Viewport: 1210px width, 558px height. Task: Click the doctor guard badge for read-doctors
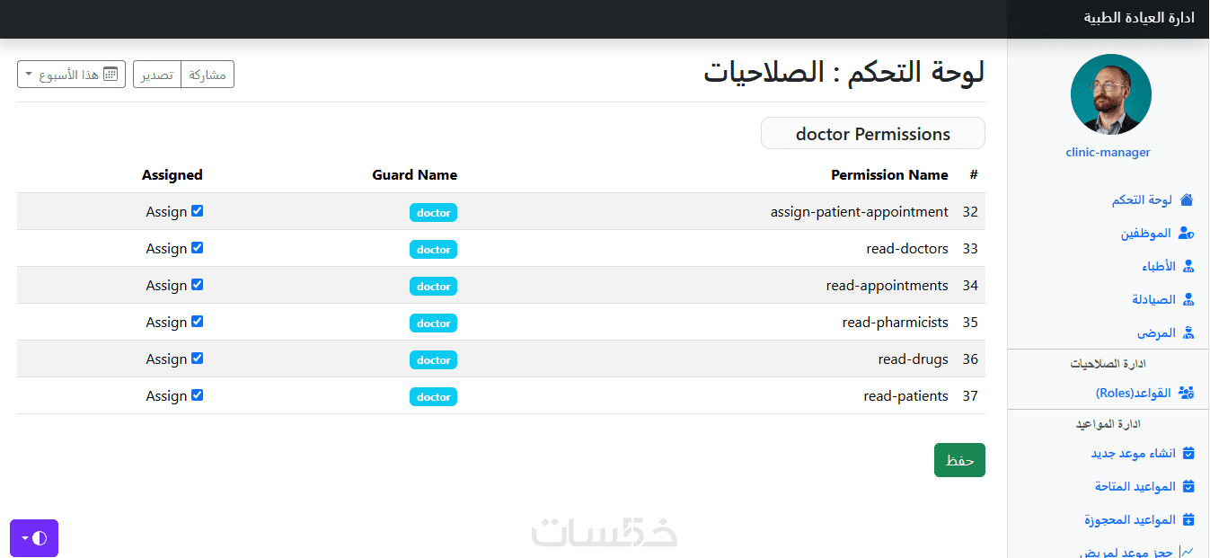point(433,250)
